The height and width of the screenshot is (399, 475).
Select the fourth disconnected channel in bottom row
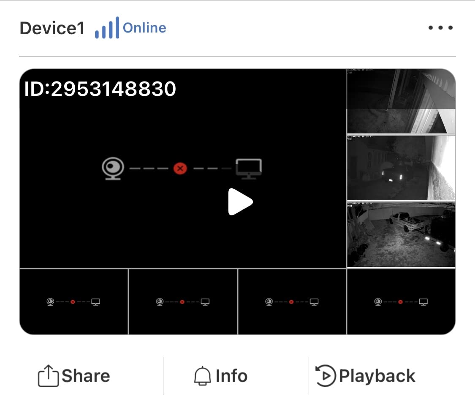pos(401,302)
